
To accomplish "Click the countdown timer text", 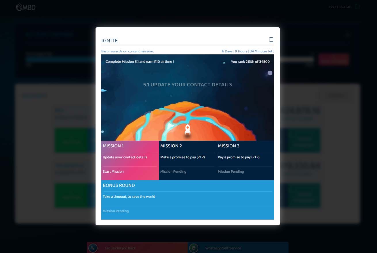I will tap(248, 51).
